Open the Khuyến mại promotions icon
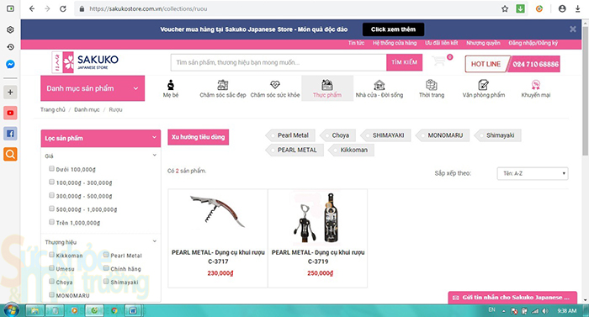This screenshot has width=589, height=317. click(536, 85)
